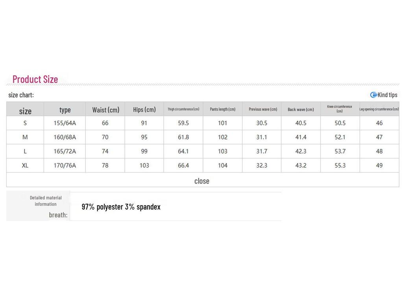
Task: Select the Waist (cm) column header
Action: (105, 110)
